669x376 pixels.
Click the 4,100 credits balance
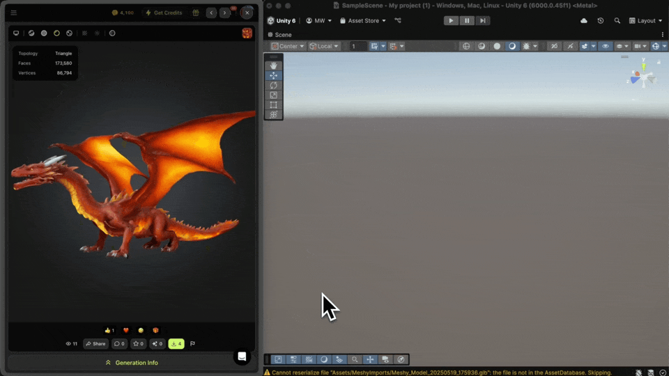point(123,13)
